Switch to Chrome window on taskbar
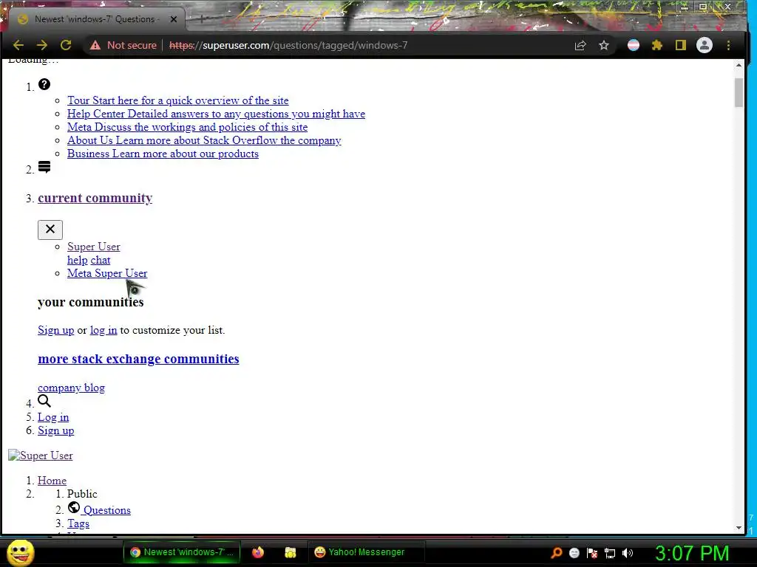Screen dimensions: 757x567 tap(182, 552)
